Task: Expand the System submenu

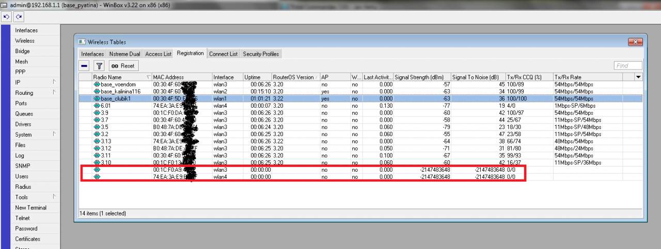Action: coord(54,135)
